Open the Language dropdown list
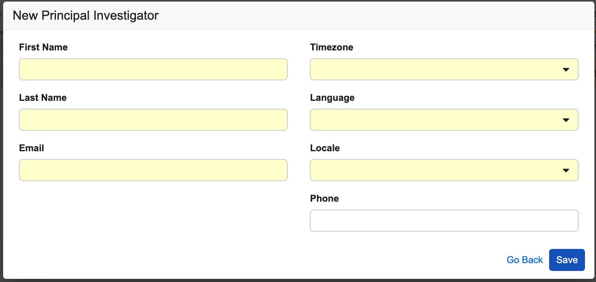The height and width of the screenshot is (282, 596). pos(444,120)
